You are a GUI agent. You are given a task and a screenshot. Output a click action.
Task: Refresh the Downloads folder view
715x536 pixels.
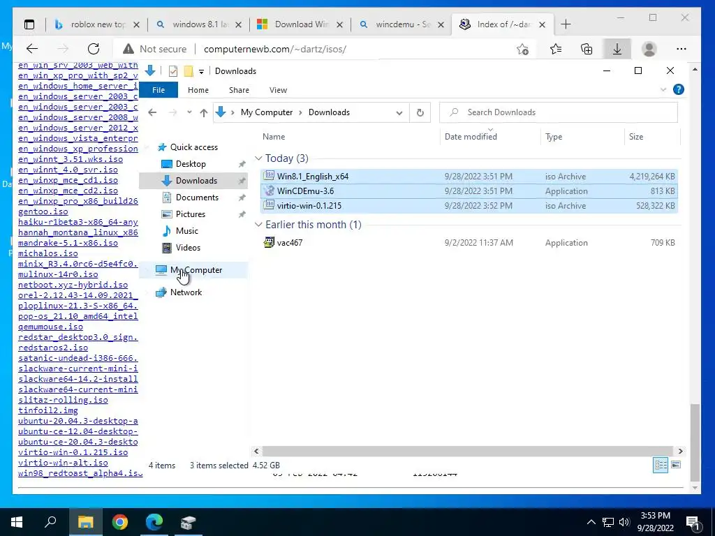click(x=420, y=112)
